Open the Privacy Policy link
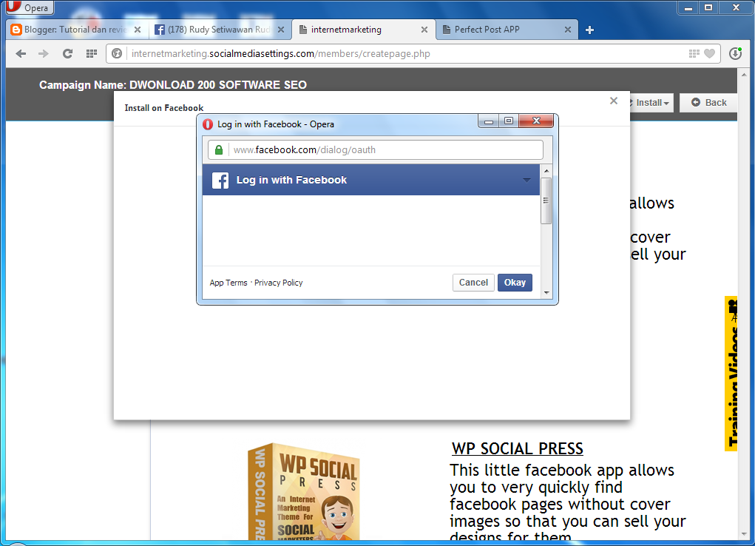Screen dimensions: 755x546 coord(278,283)
